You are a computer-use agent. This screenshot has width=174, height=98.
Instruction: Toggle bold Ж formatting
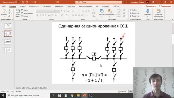click(x=38, y=15)
